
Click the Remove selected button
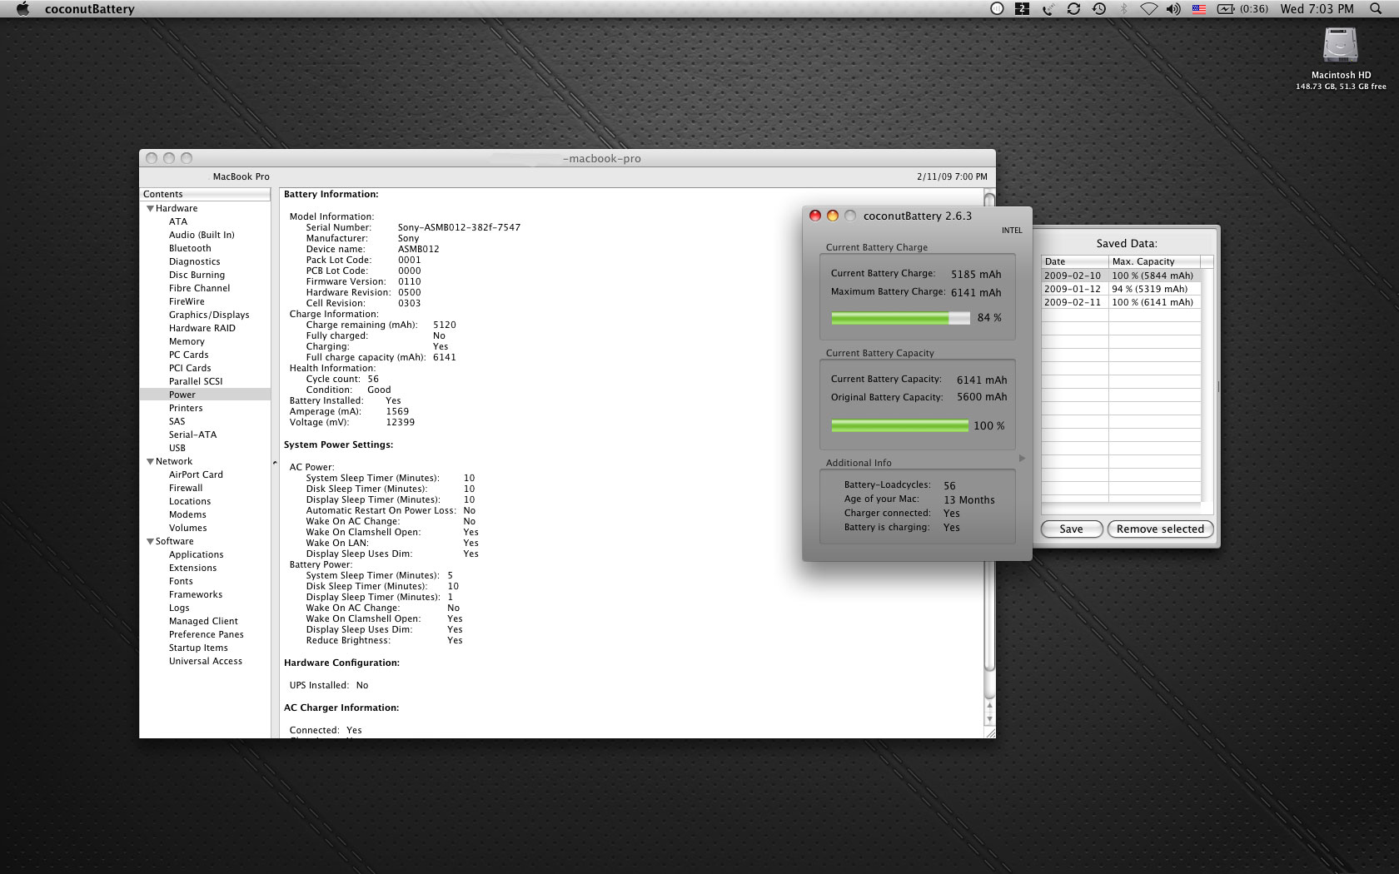click(1160, 529)
